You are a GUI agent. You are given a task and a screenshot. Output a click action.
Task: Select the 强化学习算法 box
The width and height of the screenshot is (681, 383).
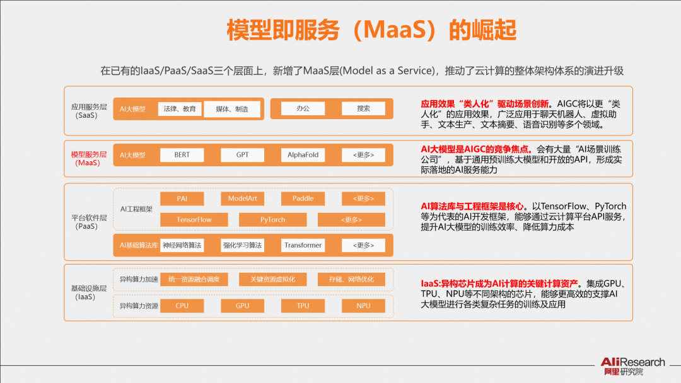coord(242,245)
